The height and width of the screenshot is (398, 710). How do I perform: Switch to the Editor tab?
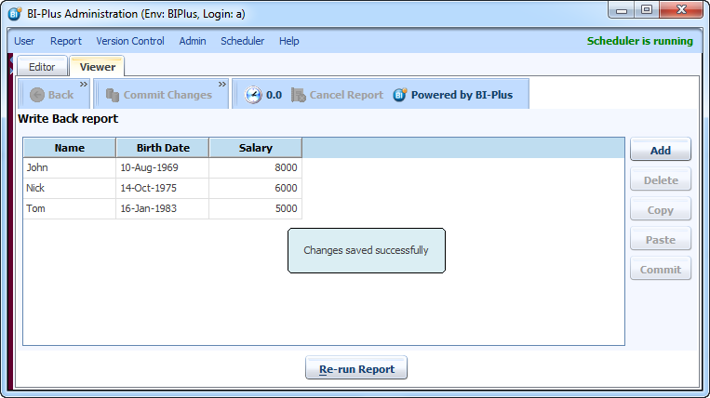pyautogui.click(x=42, y=67)
